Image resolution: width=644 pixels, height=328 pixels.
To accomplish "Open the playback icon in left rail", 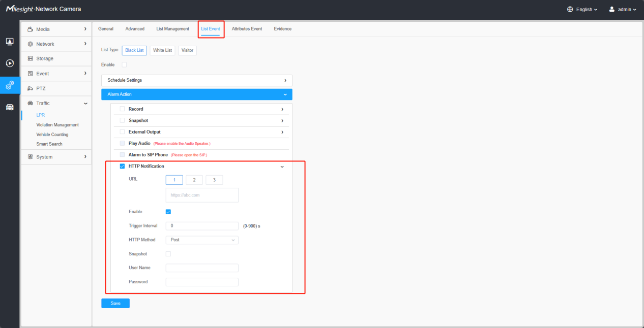I will (10, 63).
